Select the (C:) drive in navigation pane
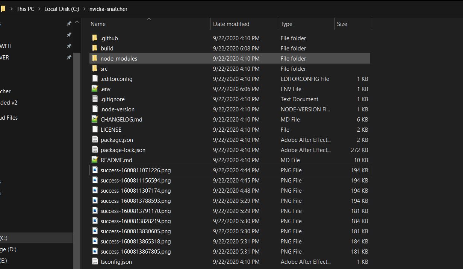463x269 pixels. tap(36, 238)
